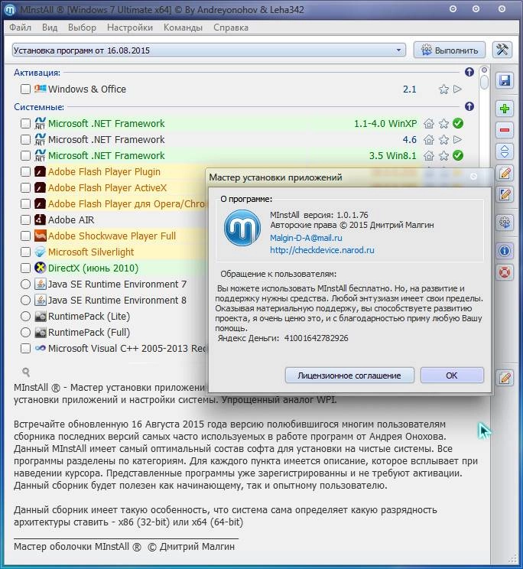Click the Системные: section header

(39, 107)
